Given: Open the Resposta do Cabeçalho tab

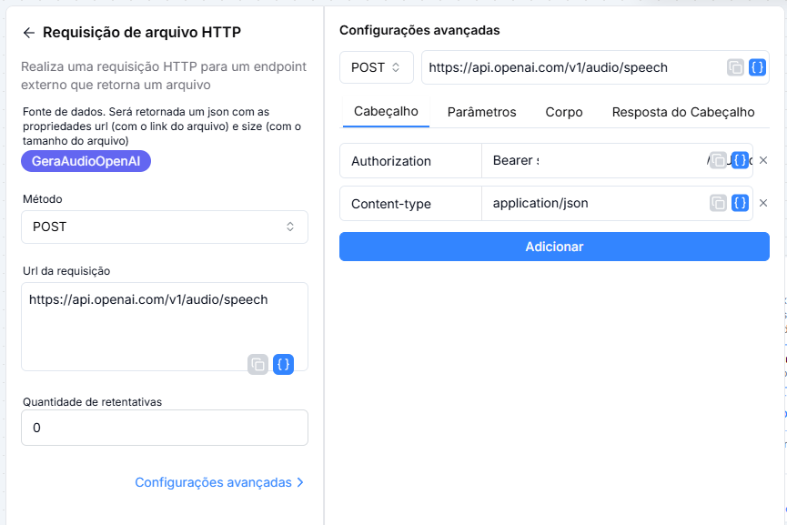Looking at the screenshot, I should click(x=683, y=112).
